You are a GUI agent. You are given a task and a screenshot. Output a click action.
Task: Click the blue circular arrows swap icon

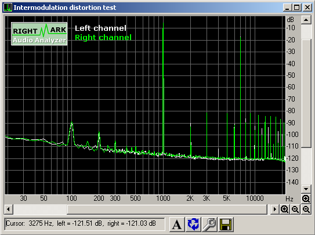pos(193,224)
